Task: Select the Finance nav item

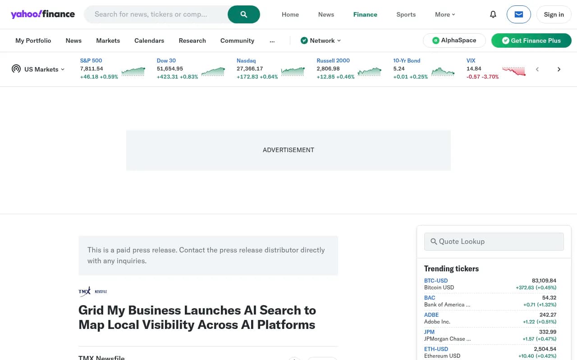Action: [365, 14]
